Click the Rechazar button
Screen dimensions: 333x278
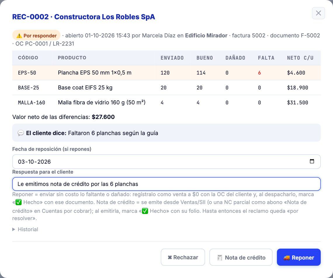183,257
